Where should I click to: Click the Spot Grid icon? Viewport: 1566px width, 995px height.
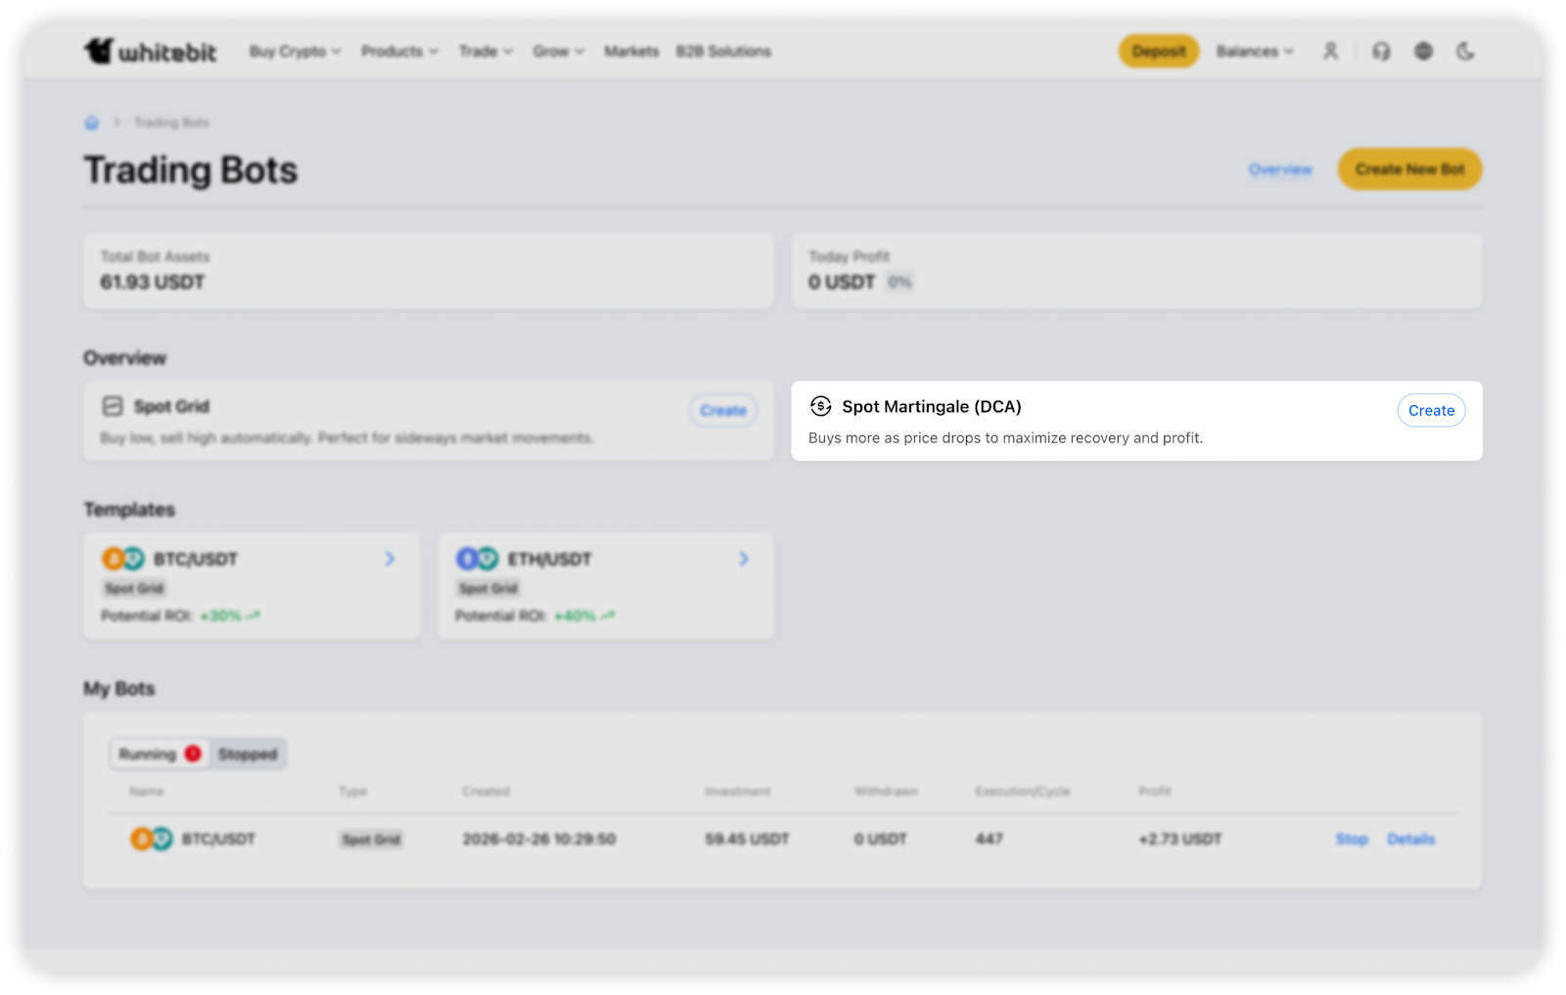pyautogui.click(x=113, y=406)
